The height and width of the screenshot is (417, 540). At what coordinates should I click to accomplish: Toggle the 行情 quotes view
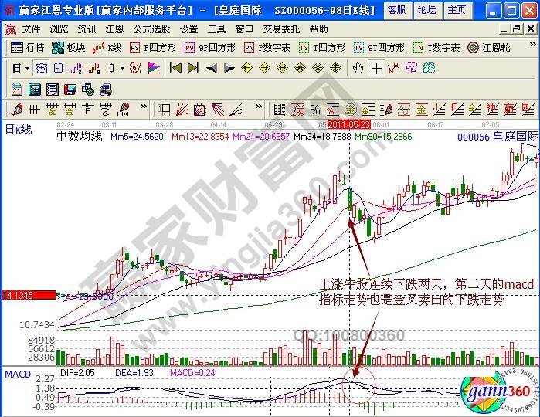coord(29,48)
